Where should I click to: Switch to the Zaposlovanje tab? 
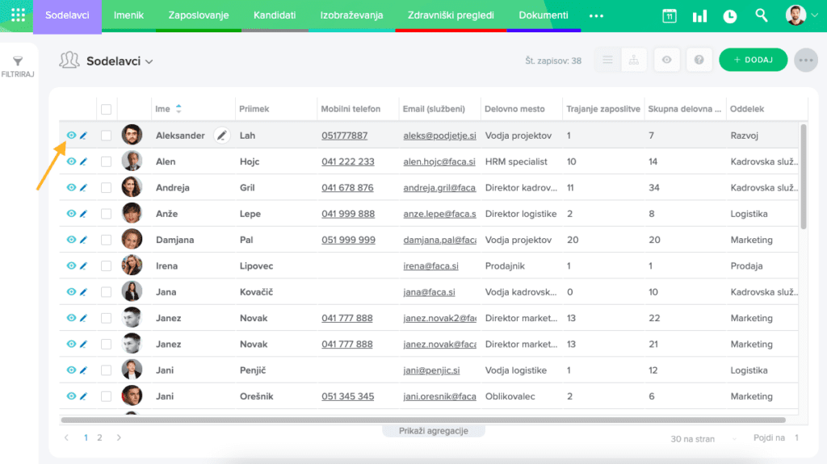point(199,15)
